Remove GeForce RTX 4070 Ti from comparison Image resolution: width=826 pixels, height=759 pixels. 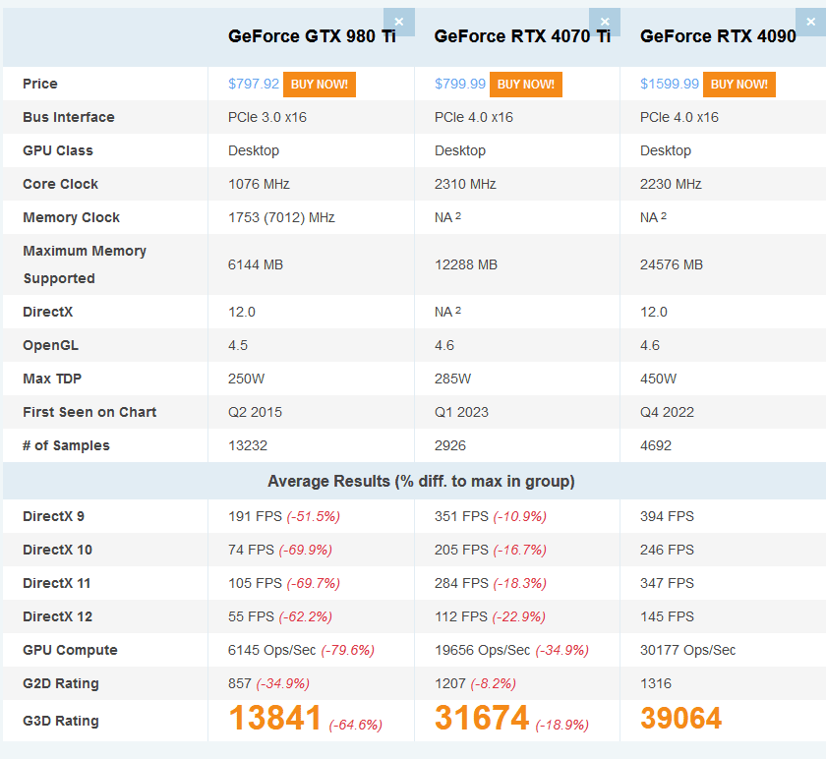605,23
